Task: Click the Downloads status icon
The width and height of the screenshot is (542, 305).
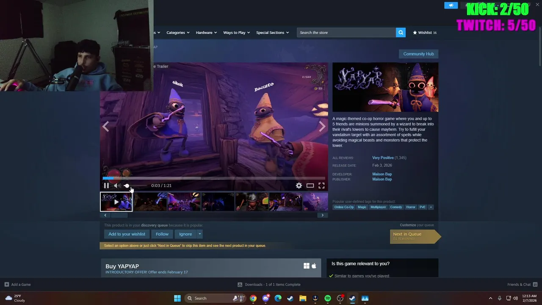Action: pos(240,284)
